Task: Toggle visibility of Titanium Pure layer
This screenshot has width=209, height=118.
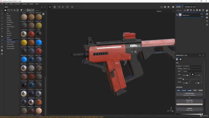Action: pos(177,15)
